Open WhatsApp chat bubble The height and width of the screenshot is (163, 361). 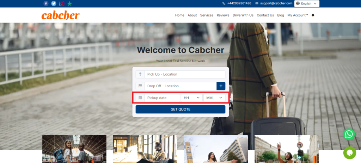(x=349, y=134)
